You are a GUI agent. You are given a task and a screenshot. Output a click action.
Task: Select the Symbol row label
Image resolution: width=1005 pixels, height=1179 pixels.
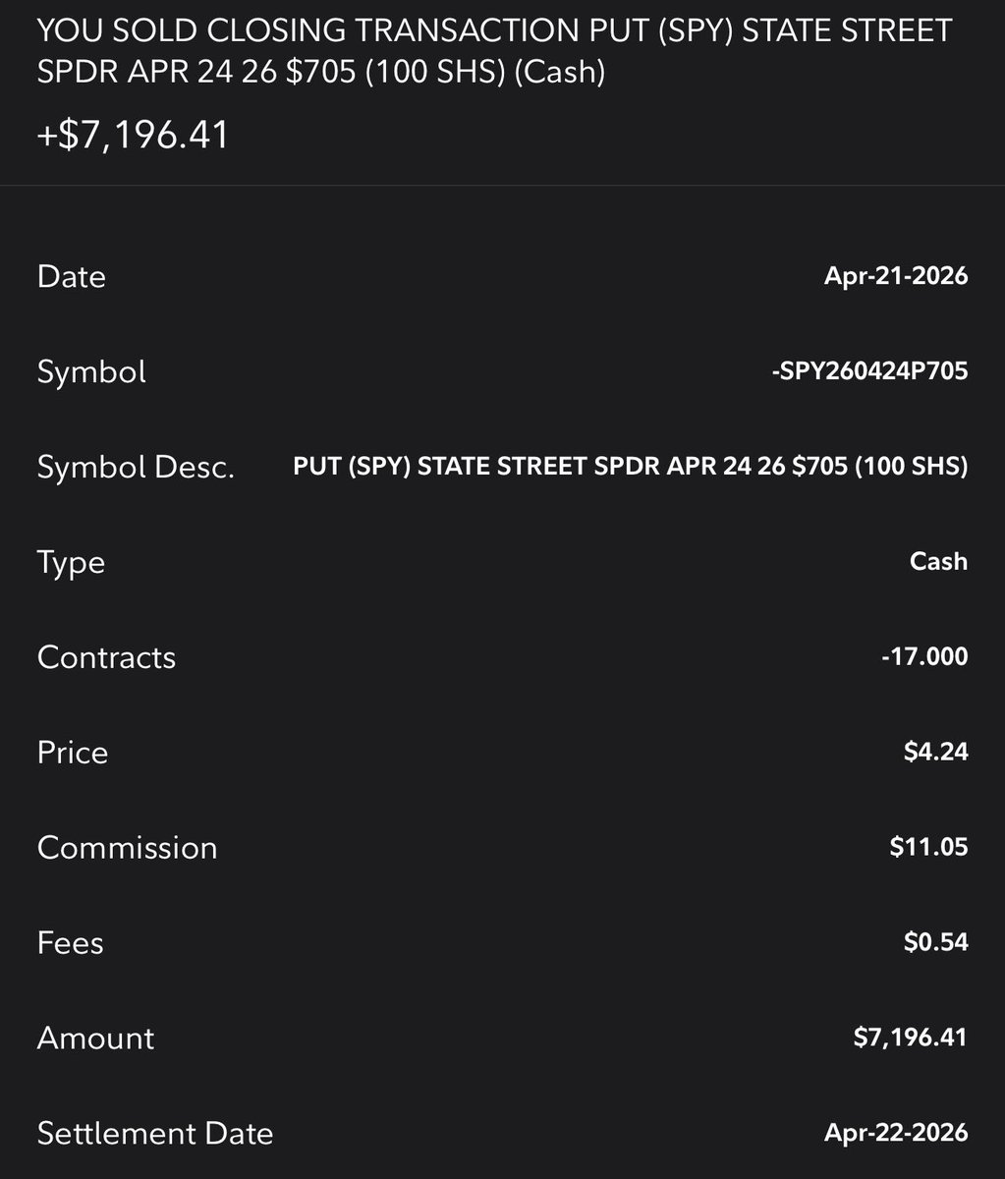point(91,371)
